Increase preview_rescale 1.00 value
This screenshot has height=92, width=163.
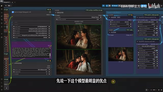tap(101, 19)
